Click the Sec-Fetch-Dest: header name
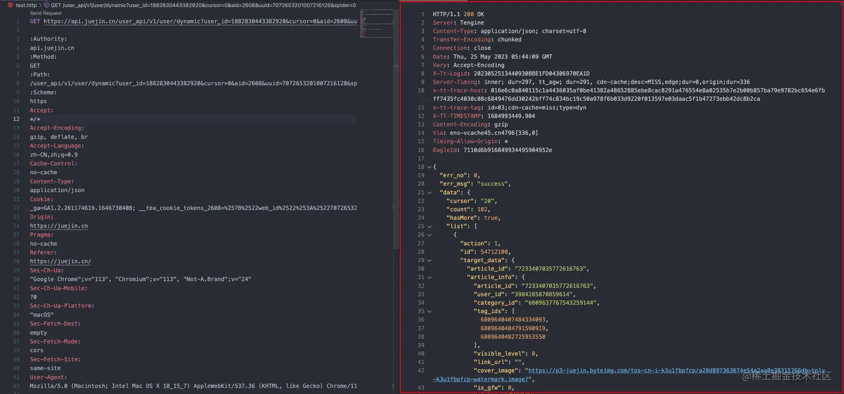Screen dimensions: 844x394 click(55, 324)
